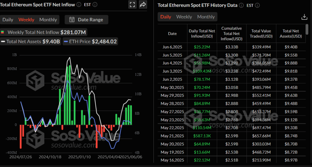Viewport: 312px width, 167px height.
Task: Click info icon next to chart EST
Action: (x=95, y=5)
